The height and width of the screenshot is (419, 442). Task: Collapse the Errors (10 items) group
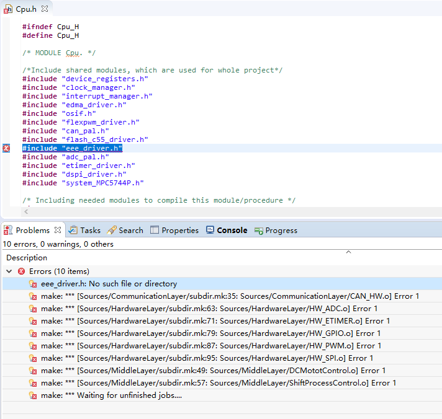tap(9, 271)
